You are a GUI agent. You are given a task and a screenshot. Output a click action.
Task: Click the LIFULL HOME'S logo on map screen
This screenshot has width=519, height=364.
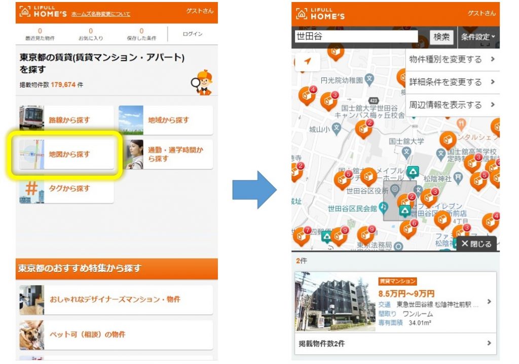(x=320, y=14)
